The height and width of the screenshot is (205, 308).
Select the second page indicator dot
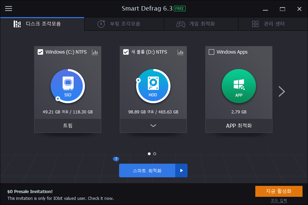[155, 154]
